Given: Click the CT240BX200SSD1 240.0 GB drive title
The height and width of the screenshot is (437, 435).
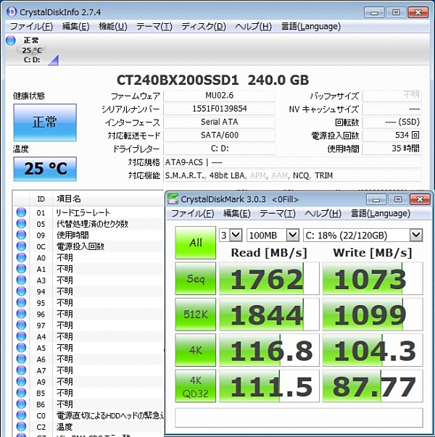Looking at the screenshot, I should coord(212,80).
